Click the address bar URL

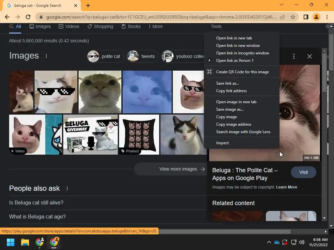point(161,17)
